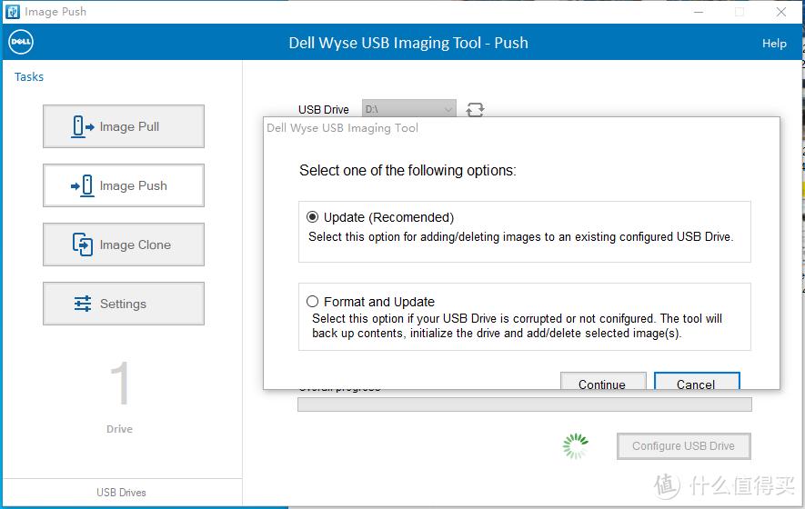Refresh the USB Drive list
This screenshot has height=509, width=805.
[x=475, y=110]
